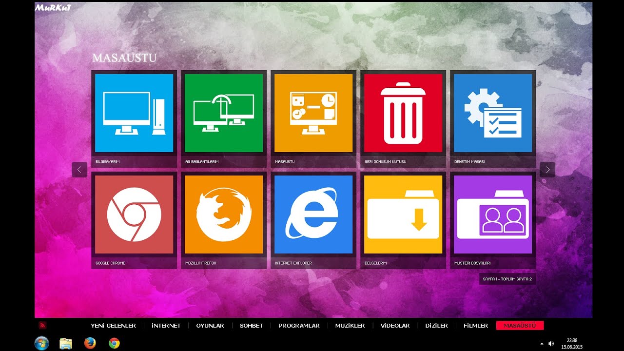Click the Google Chrome label text

(111, 263)
